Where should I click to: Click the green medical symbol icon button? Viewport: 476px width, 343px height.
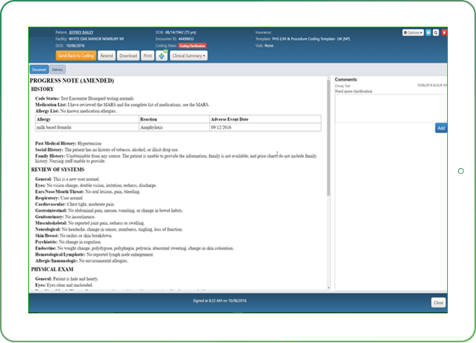coord(161,55)
